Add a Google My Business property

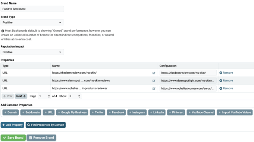(x=72, y=112)
